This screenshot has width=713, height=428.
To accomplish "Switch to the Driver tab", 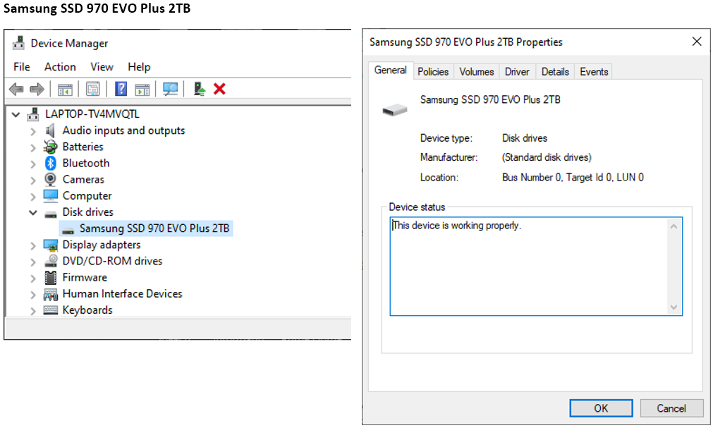I will coord(517,72).
